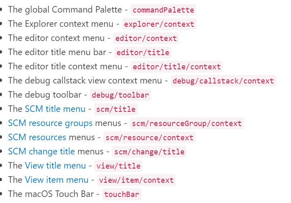Click the touchBar code label
The image size is (291, 203).
pos(122,194)
